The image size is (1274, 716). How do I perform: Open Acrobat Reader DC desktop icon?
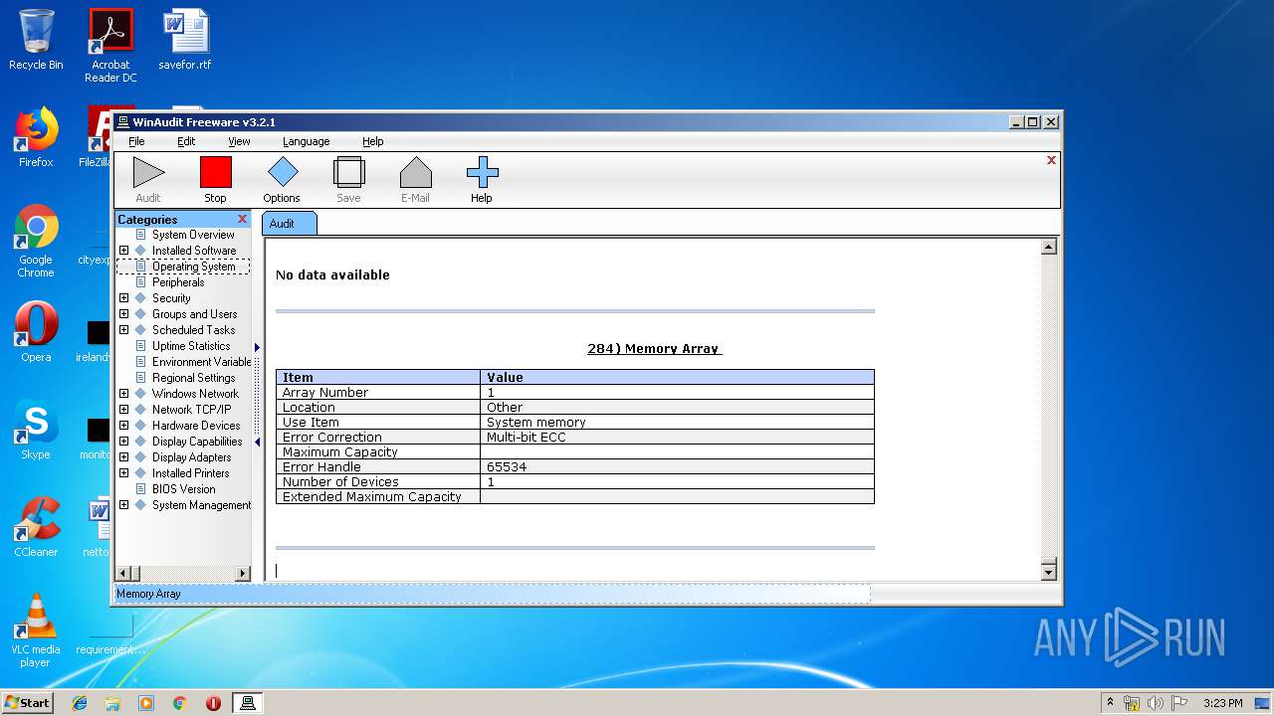click(110, 46)
